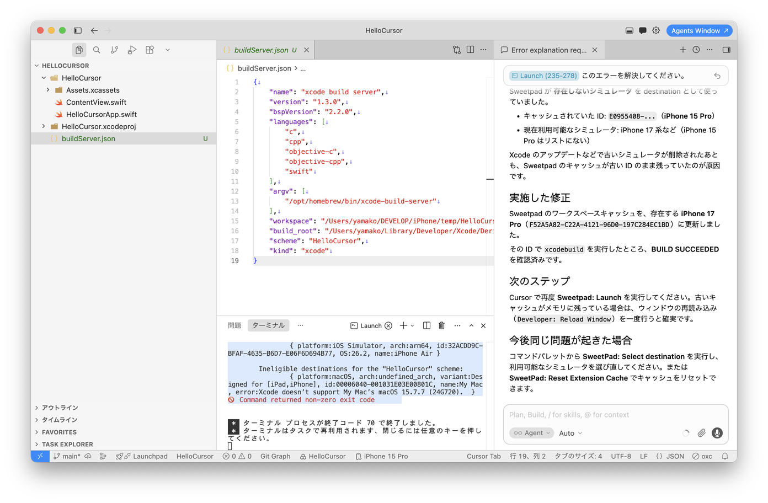768x503 pixels.
Task: Kill terminal with trash icon
Action: tap(441, 325)
